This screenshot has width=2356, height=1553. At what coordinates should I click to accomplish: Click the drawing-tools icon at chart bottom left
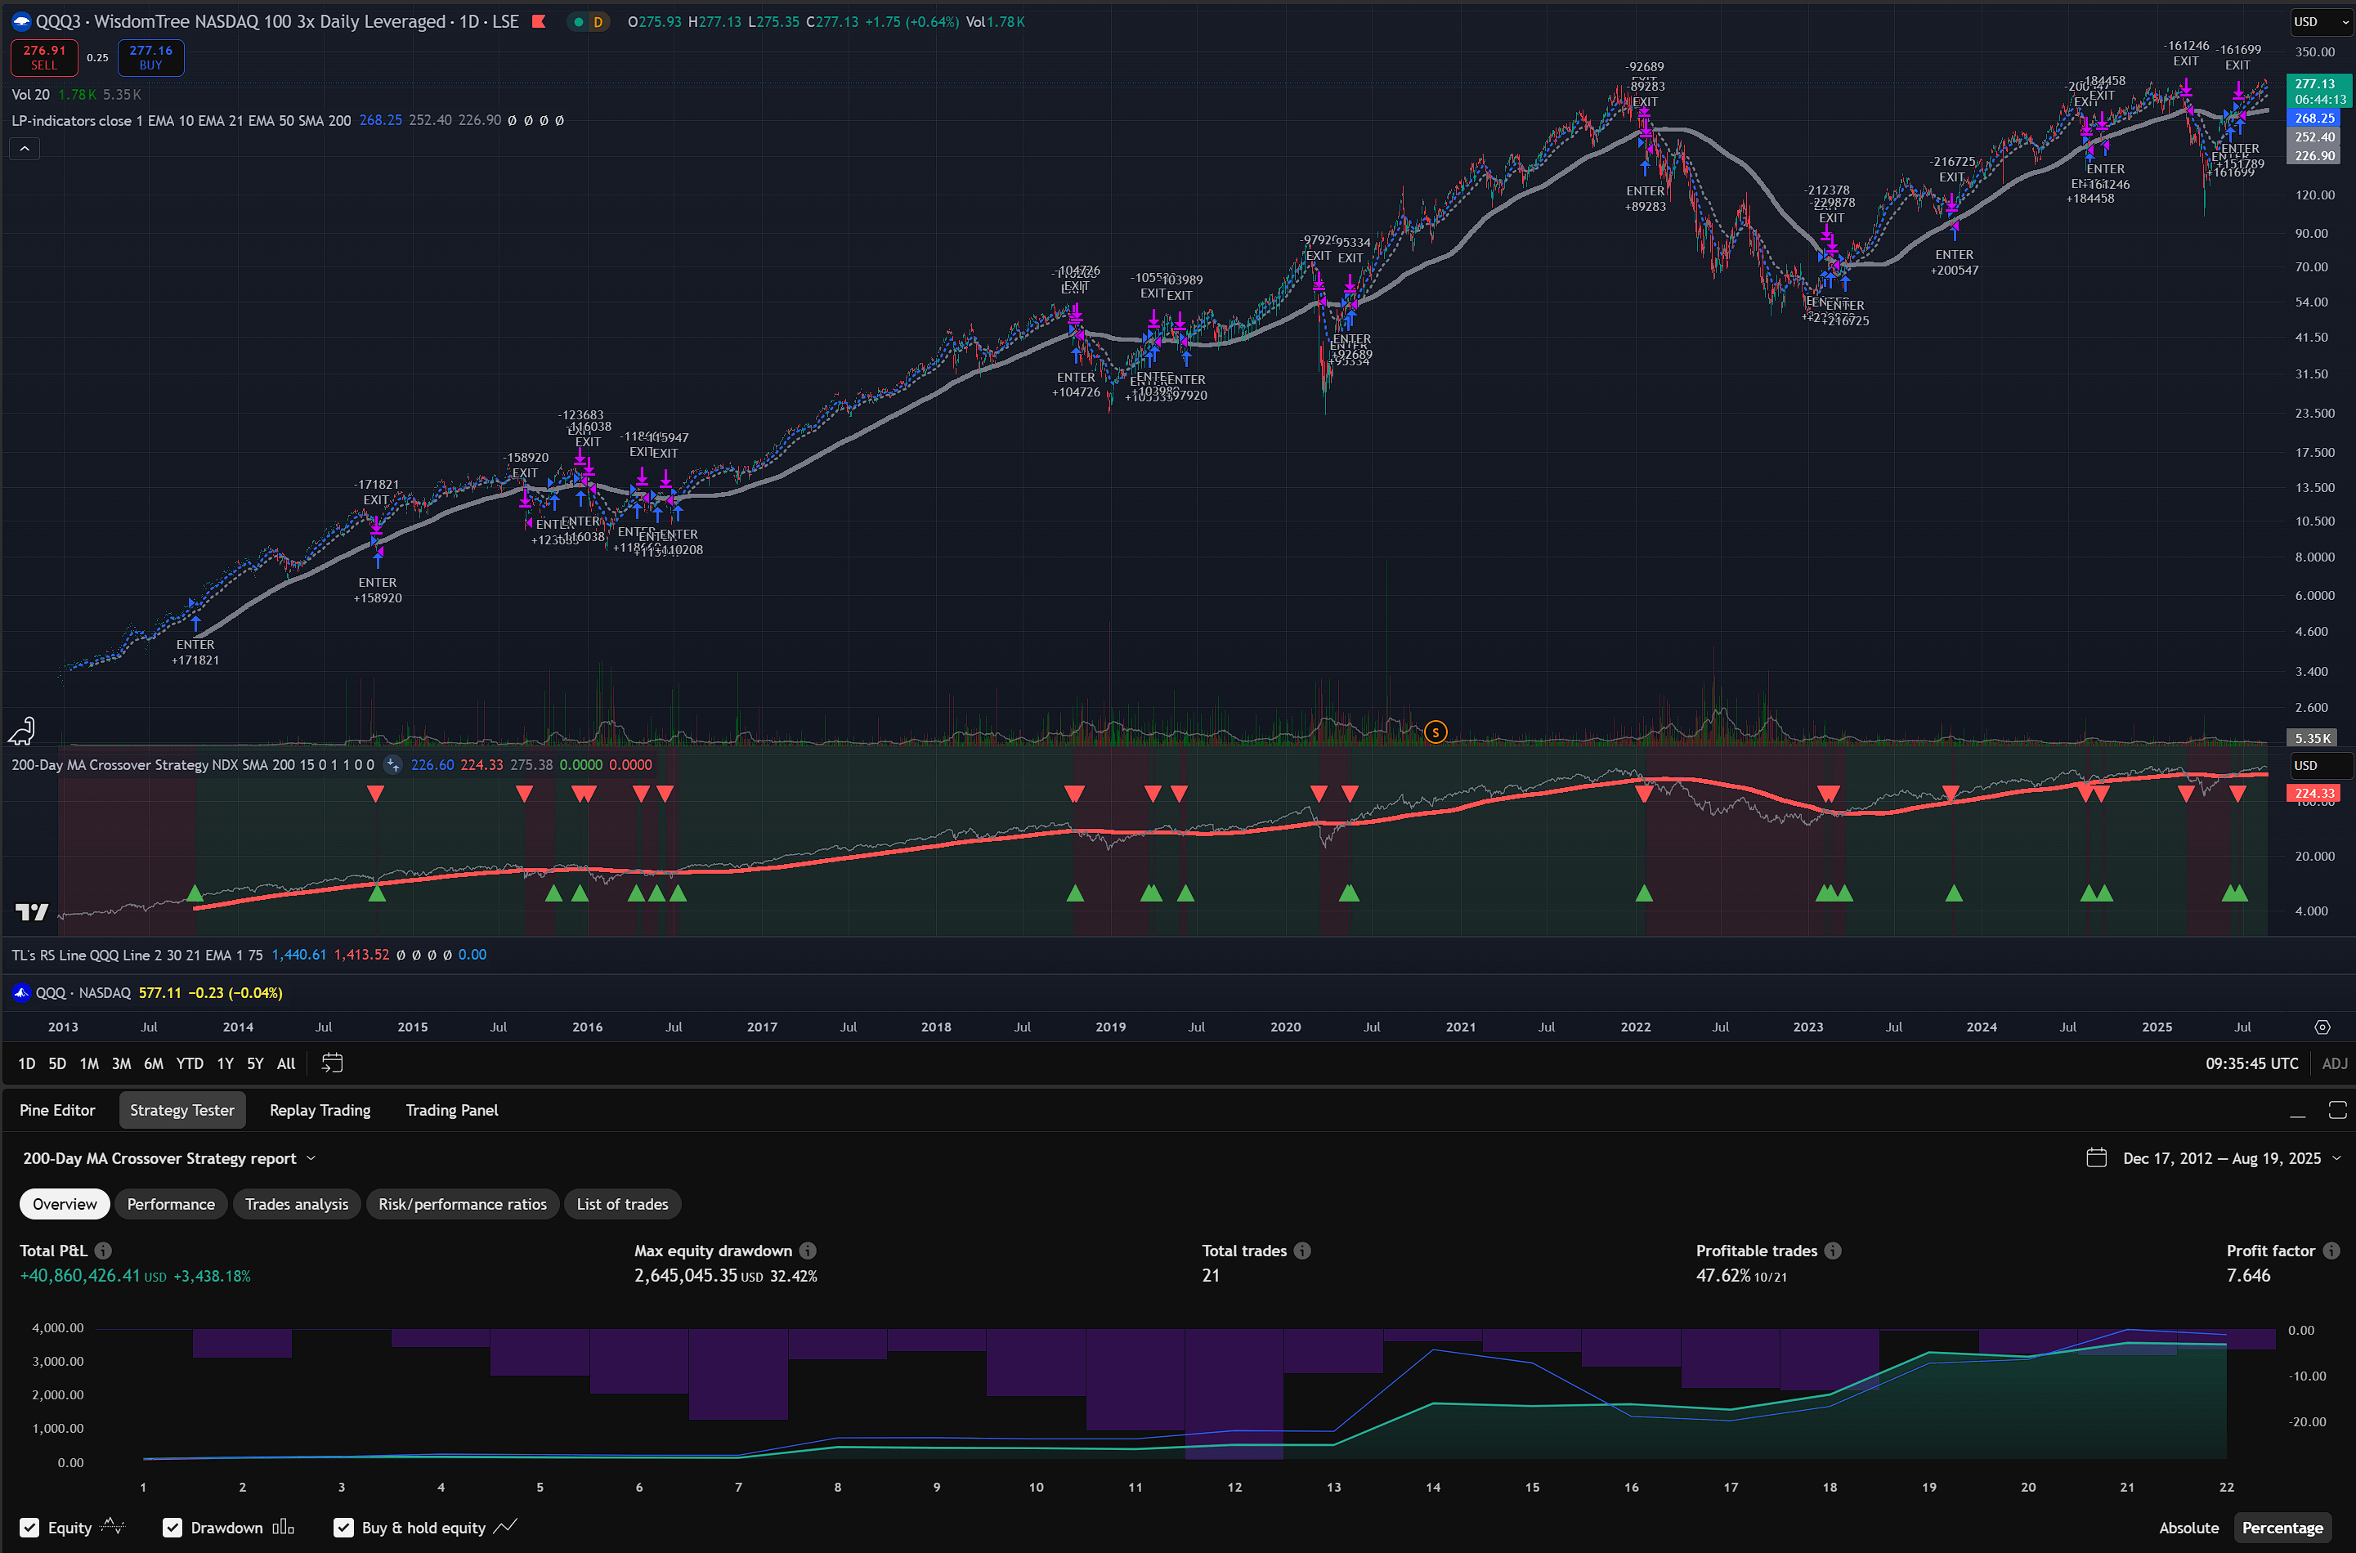pos(22,732)
